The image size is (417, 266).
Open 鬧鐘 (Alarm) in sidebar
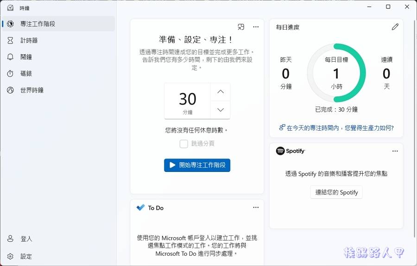pyautogui.click(x=26, y=57)
